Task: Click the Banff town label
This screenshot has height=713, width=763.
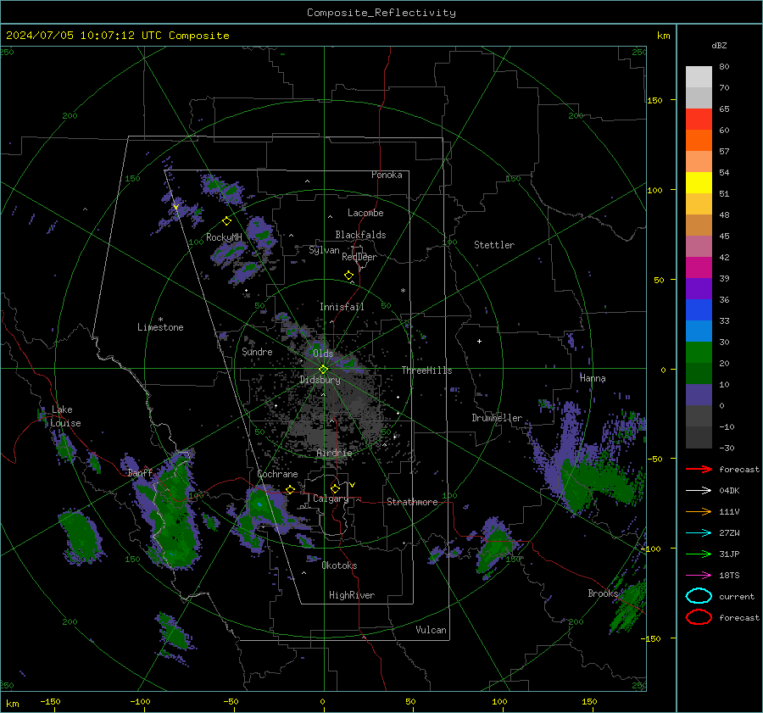Action: pyautogui.click(x=140, y=472)
